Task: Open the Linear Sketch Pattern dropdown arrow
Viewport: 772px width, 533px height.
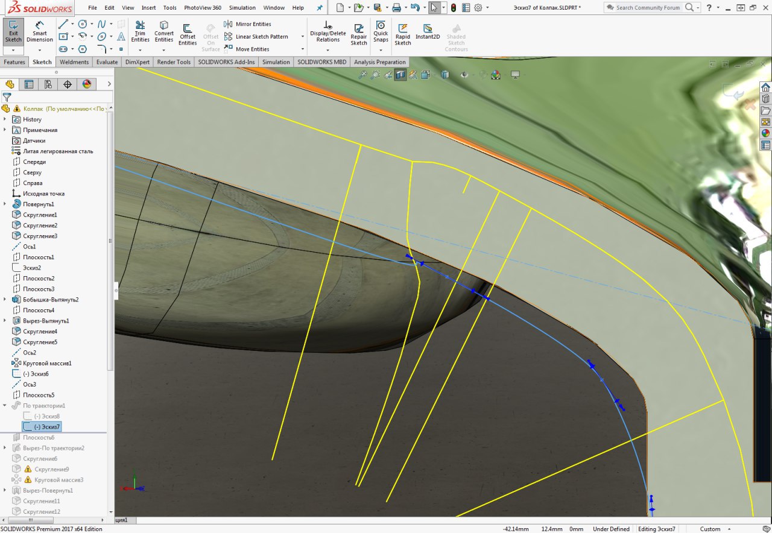Action: (303, 37)
